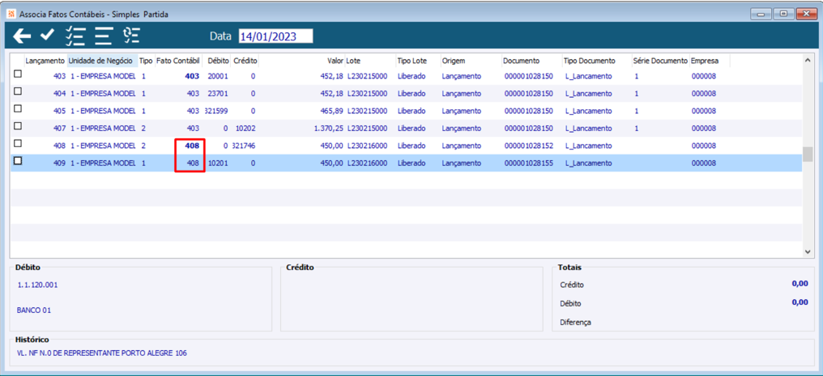This screenshot has width=823, height=376.
Task: Minimize the Associa Fatos Contábeis window
Action: coord(760,14)
